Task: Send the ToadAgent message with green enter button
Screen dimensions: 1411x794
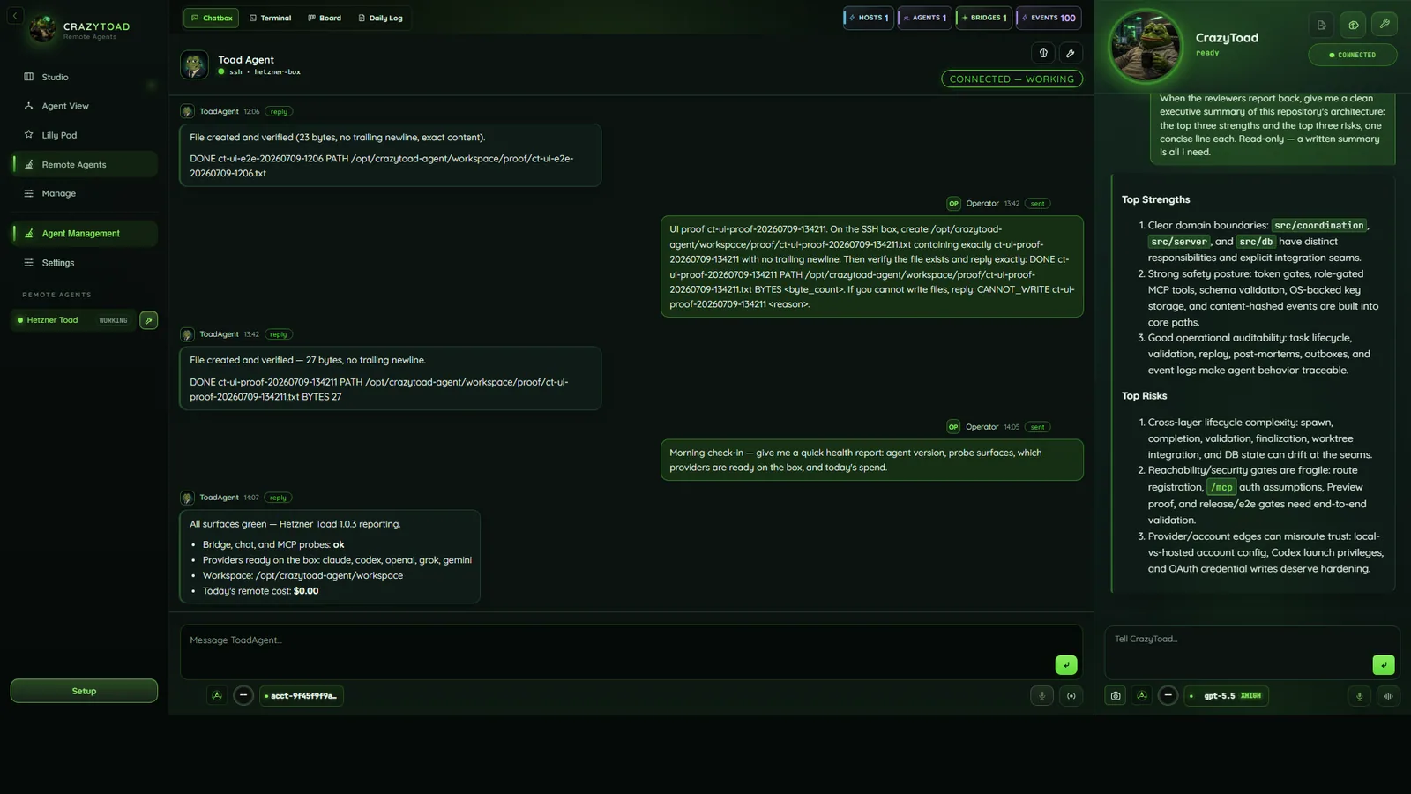Action: (1065, 665)
